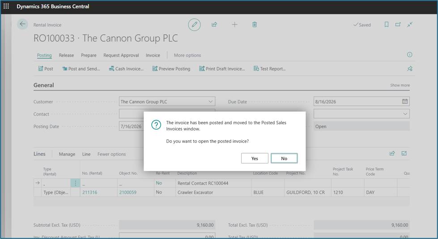Click the plus new-record icon
Viewport: 438px width, 239px height.
click(234, 25)
